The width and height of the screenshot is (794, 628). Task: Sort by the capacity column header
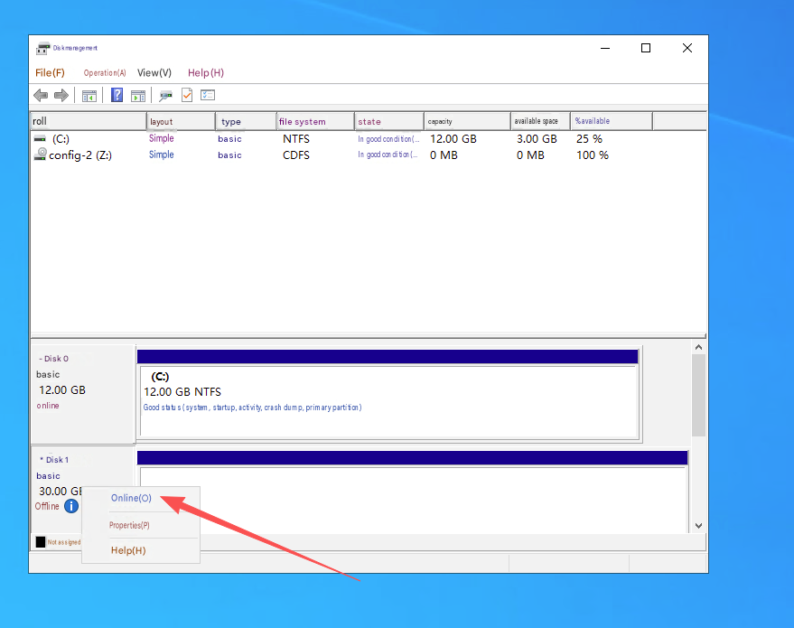[x=467, y=122]
